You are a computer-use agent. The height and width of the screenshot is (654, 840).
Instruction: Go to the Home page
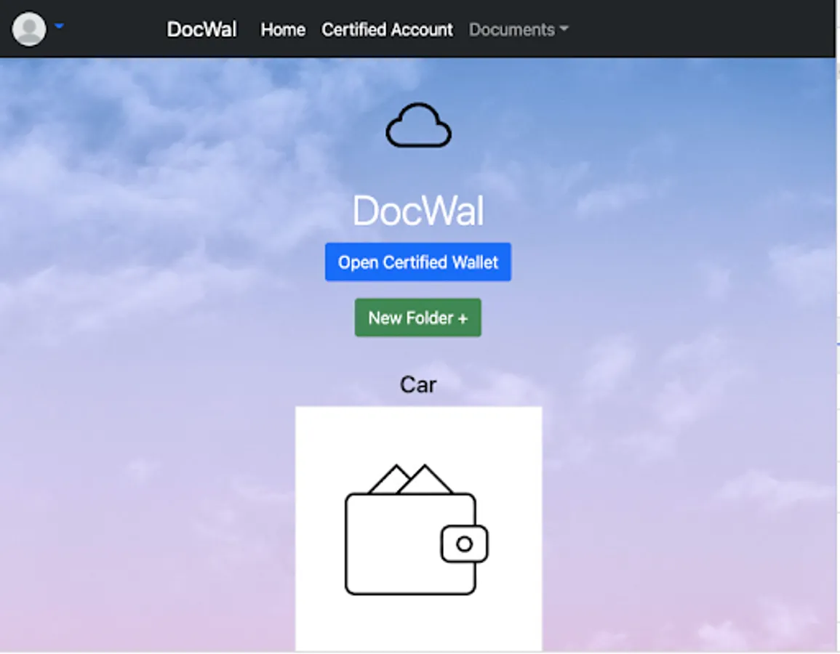click(x=283, y=30)
